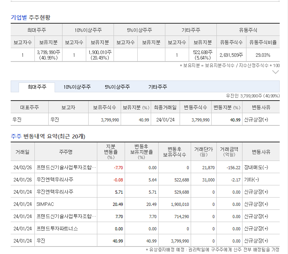Click the 유동주식비율 column header
This screenshot has height=254, width=288.
[x=263, y=42]
